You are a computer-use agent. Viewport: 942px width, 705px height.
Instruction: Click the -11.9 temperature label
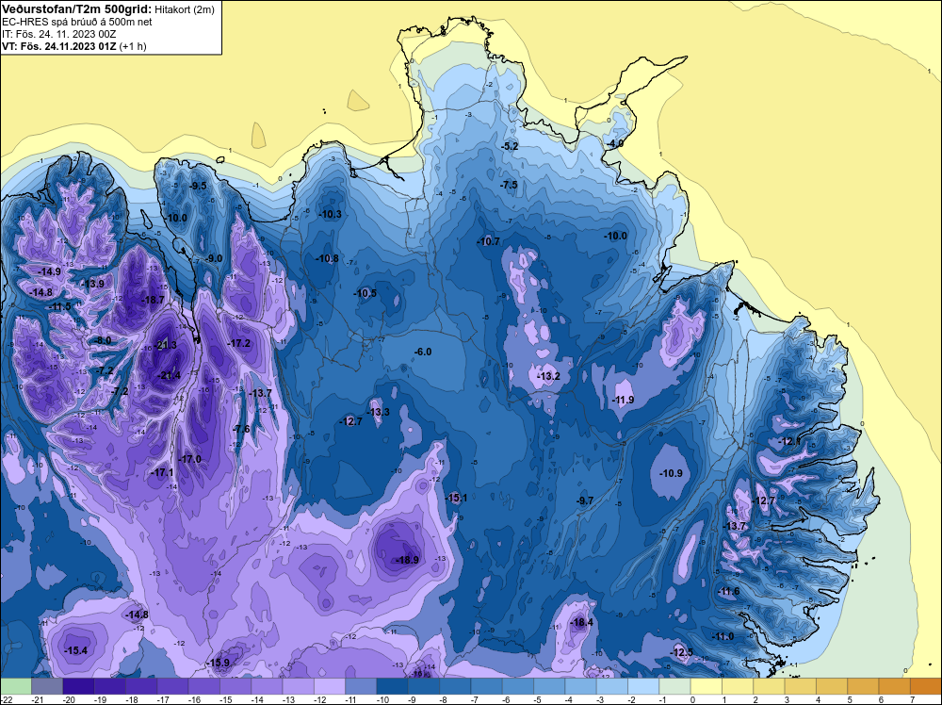(623, 401)
